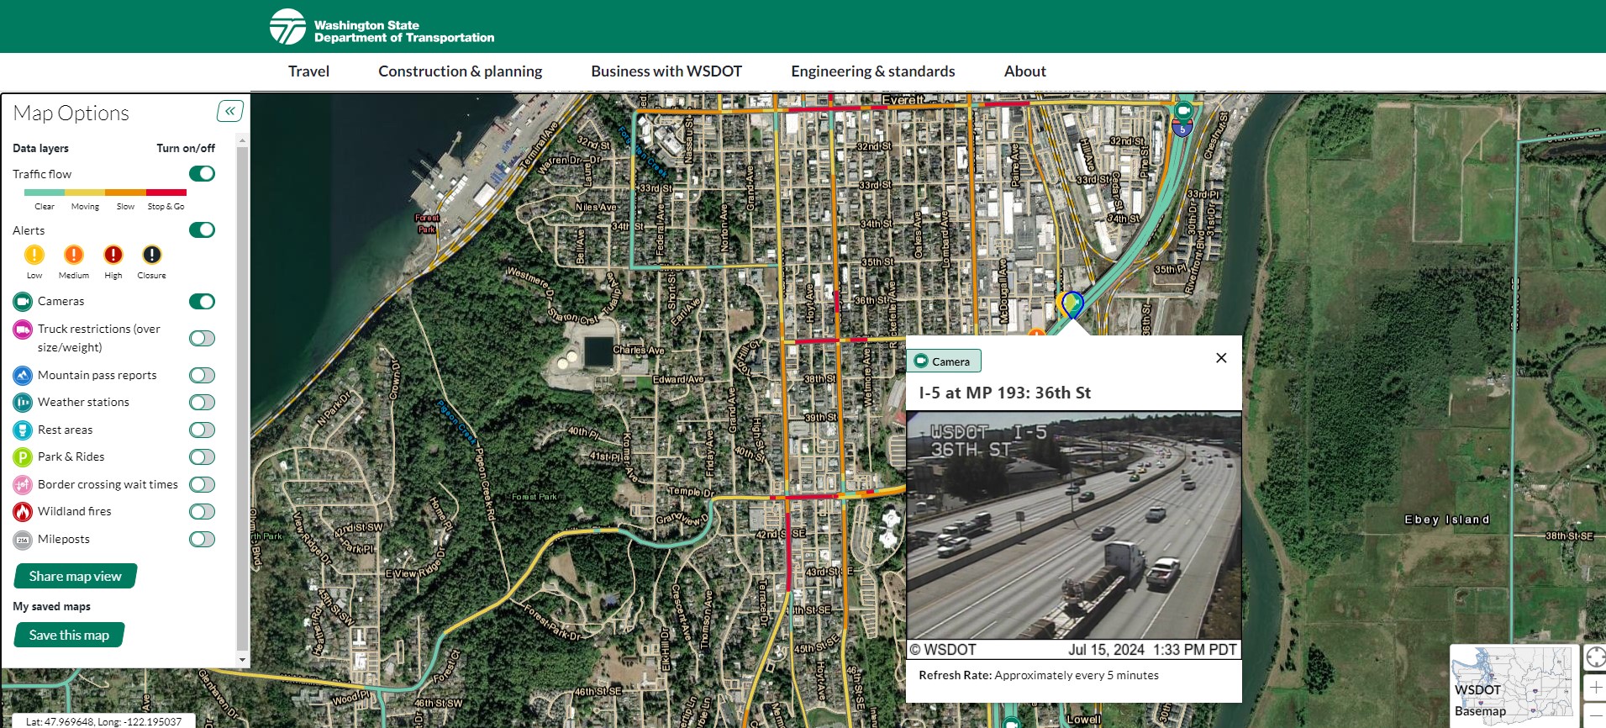The height and width of the screenshot is (728, 1606).
Task: Disable the Cameras layer toggle
Action: coord(202,302)
